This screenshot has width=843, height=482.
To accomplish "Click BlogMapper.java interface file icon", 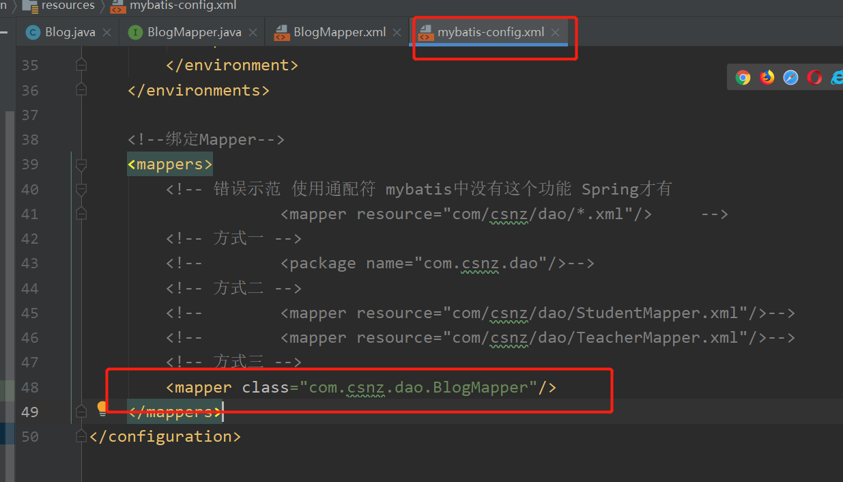I will [135, 33].
